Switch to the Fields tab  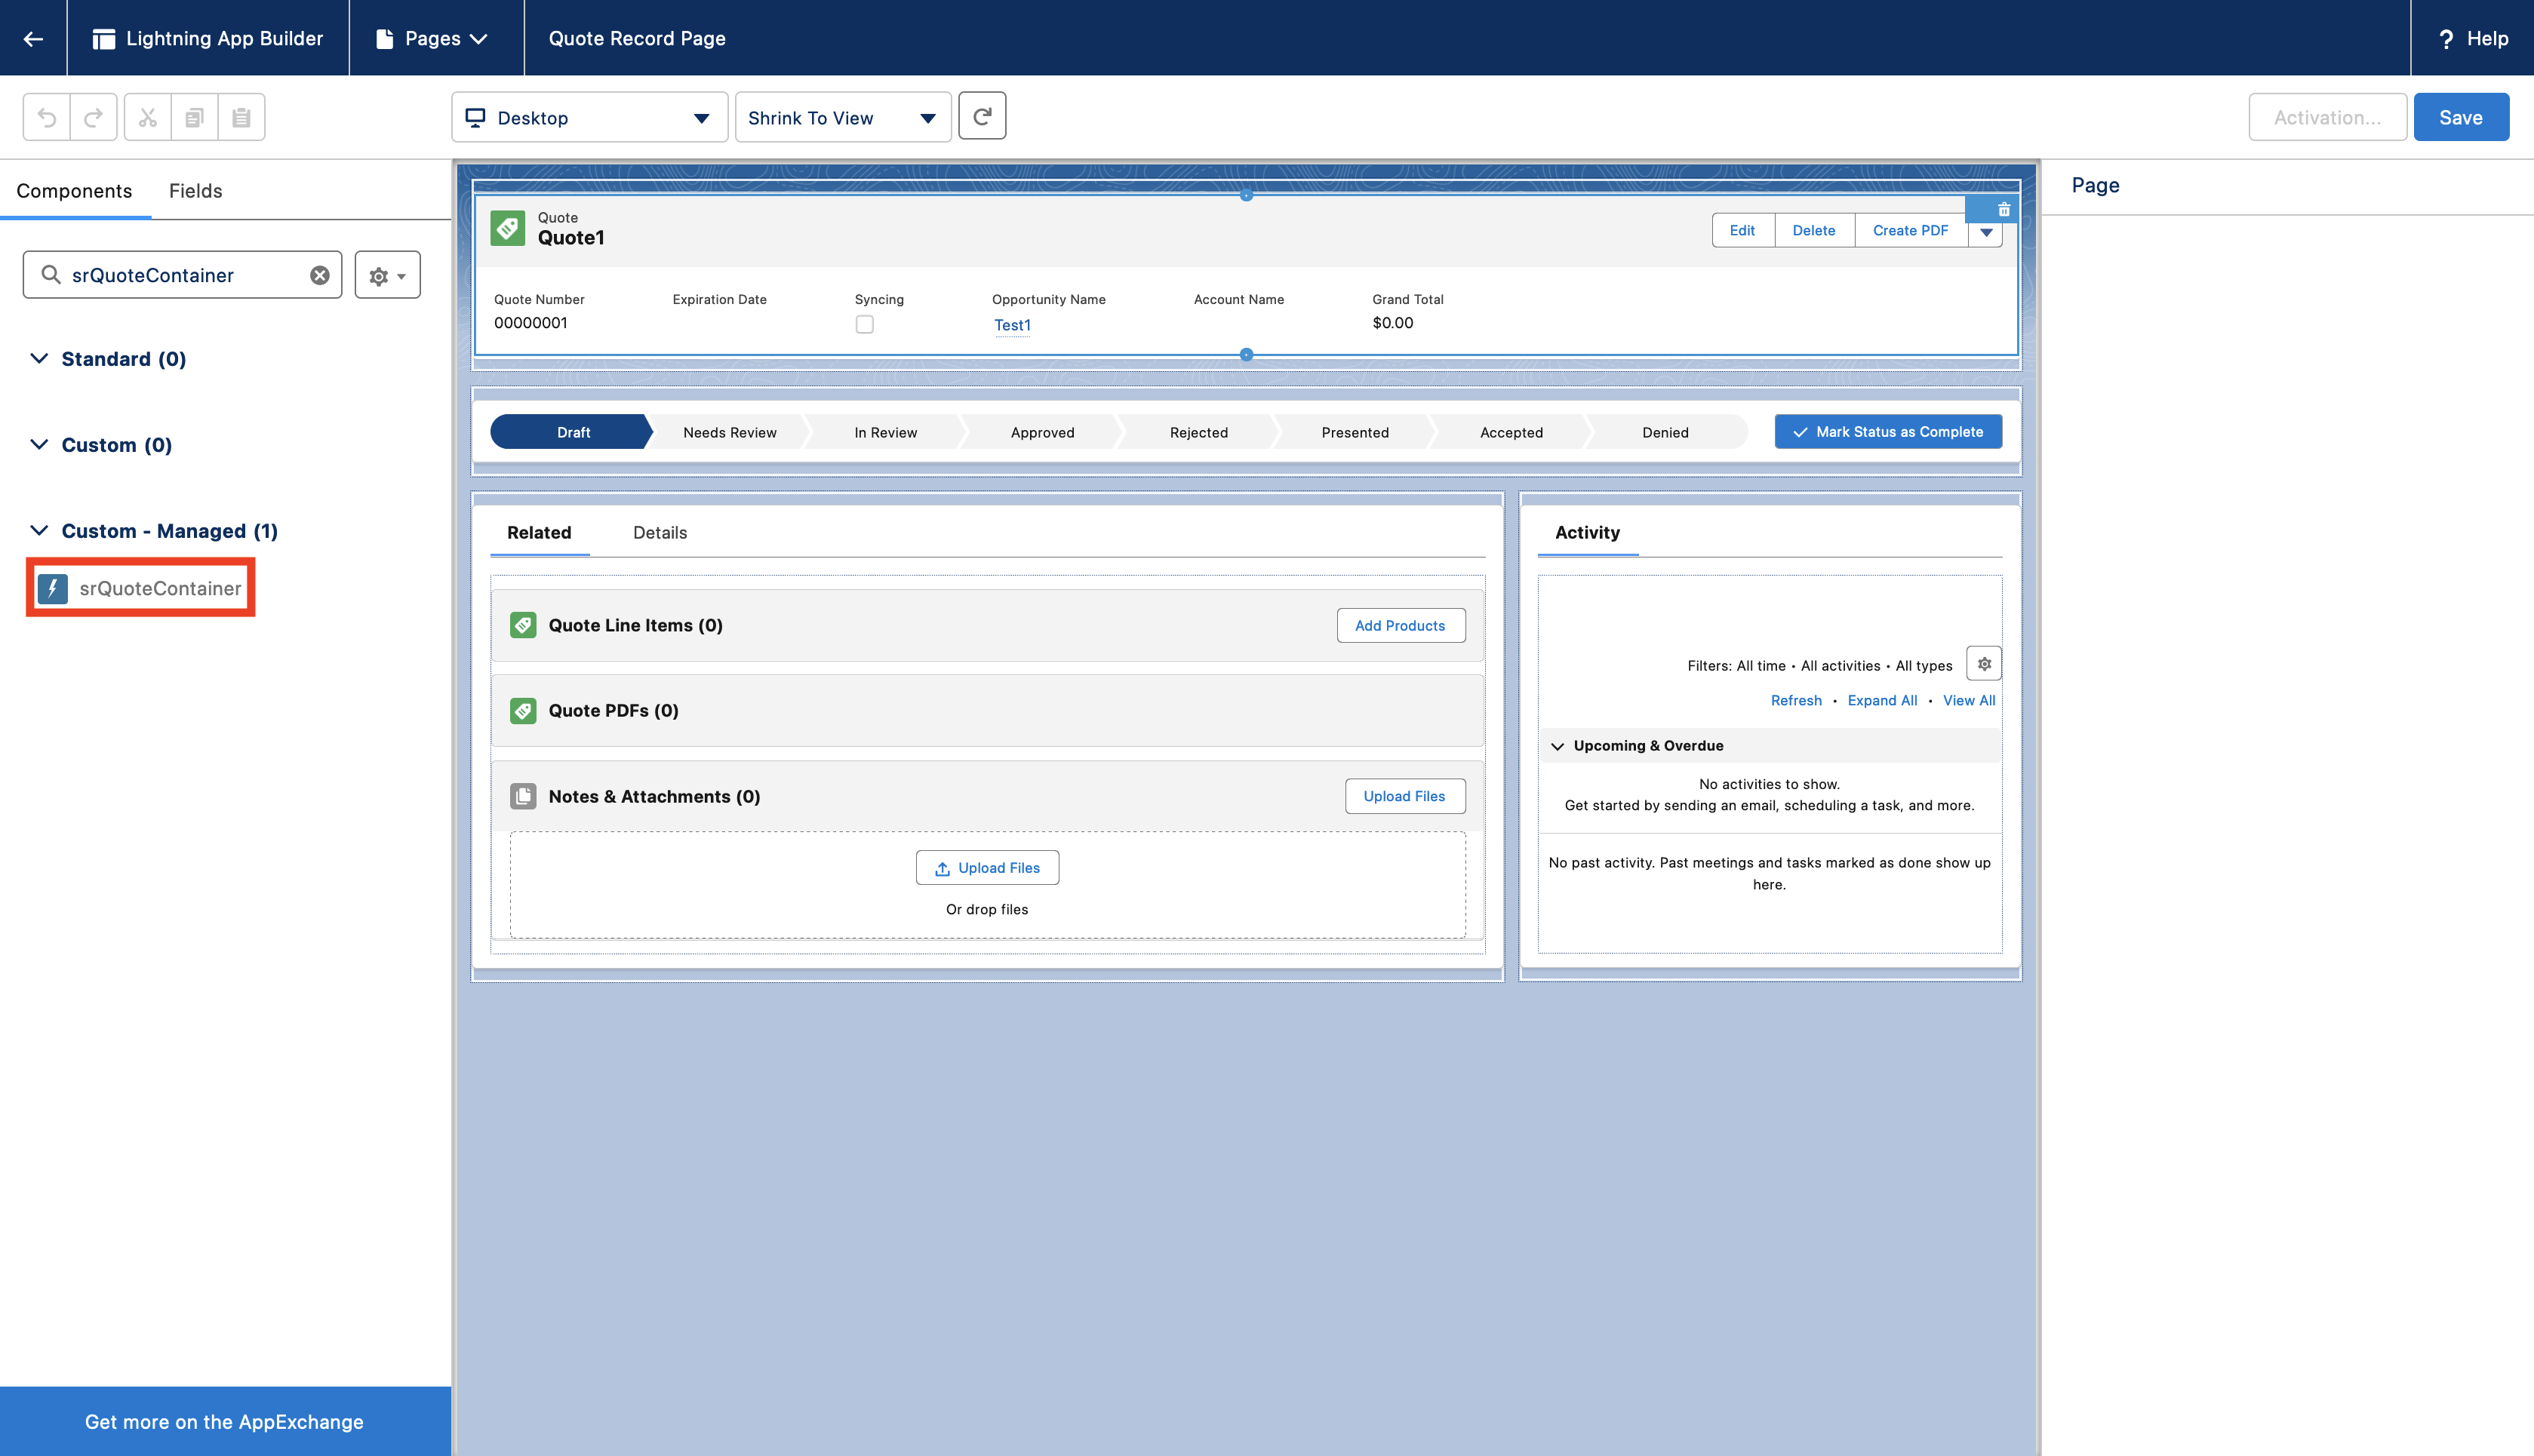point(195,191)
